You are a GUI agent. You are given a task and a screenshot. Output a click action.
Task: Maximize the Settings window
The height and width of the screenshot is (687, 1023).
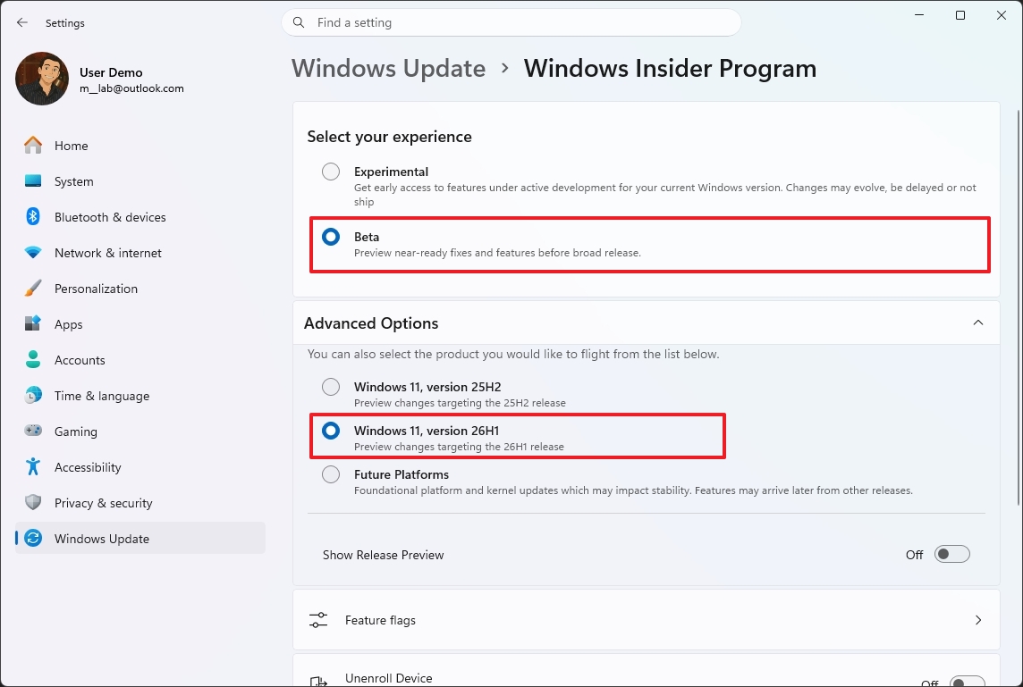[960, 15]
